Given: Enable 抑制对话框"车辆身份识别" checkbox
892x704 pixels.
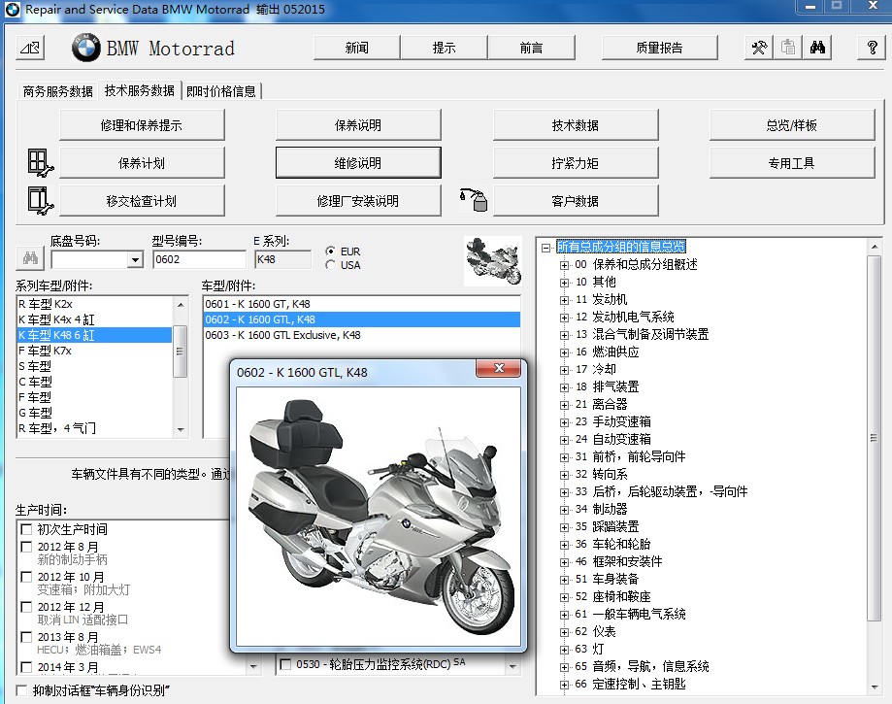Looking at the screenshot, I should point(21,690).
